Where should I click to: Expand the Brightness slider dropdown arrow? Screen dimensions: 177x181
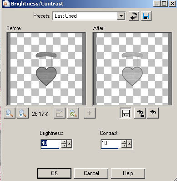69,144
